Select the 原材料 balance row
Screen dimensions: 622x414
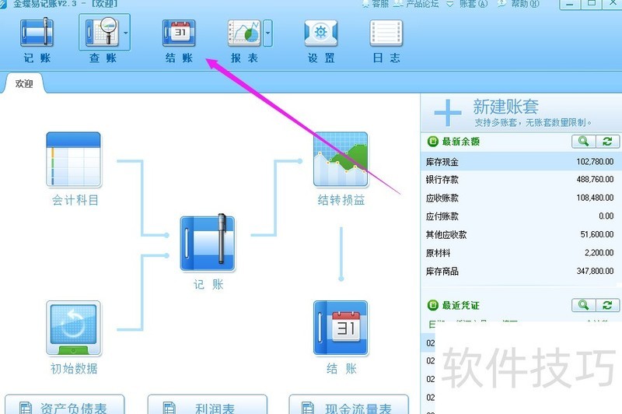pos(521,252)
